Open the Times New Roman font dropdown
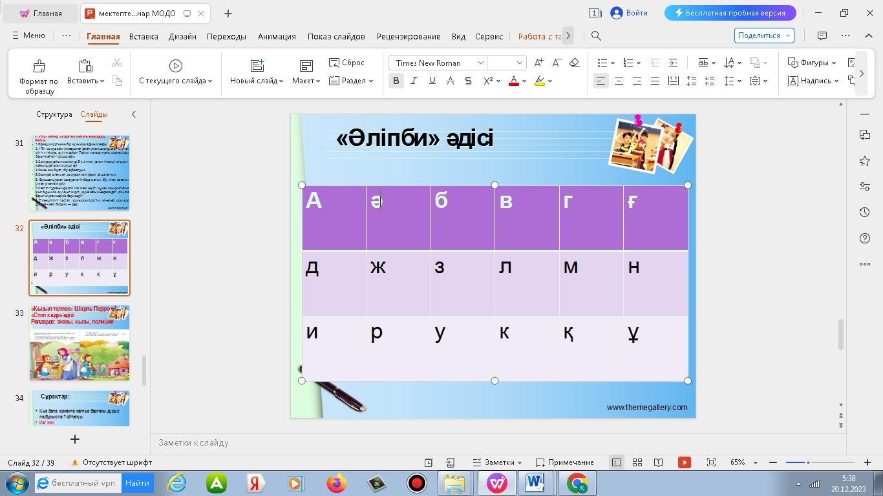Viewport: 883px width, 496px height. [x=480, y=63]
